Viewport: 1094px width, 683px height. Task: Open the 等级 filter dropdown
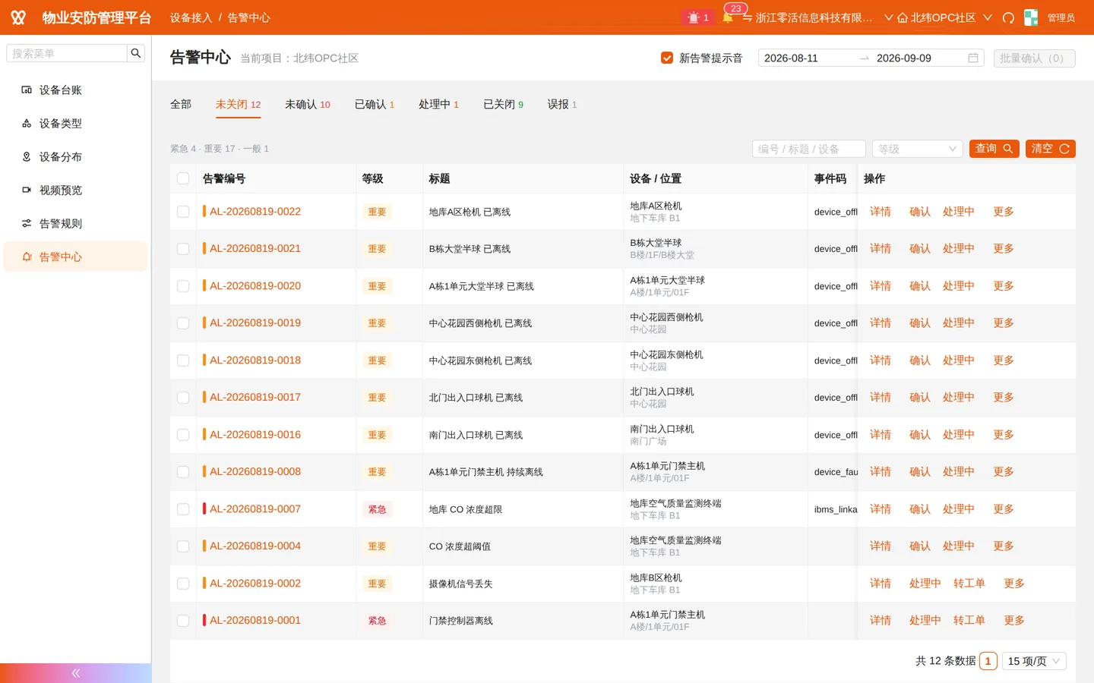[x=917, y=149]
